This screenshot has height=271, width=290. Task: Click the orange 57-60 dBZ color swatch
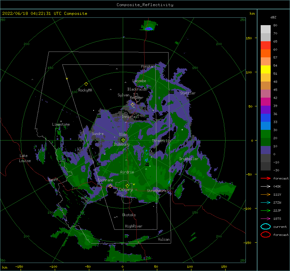(x=266, y=53)
